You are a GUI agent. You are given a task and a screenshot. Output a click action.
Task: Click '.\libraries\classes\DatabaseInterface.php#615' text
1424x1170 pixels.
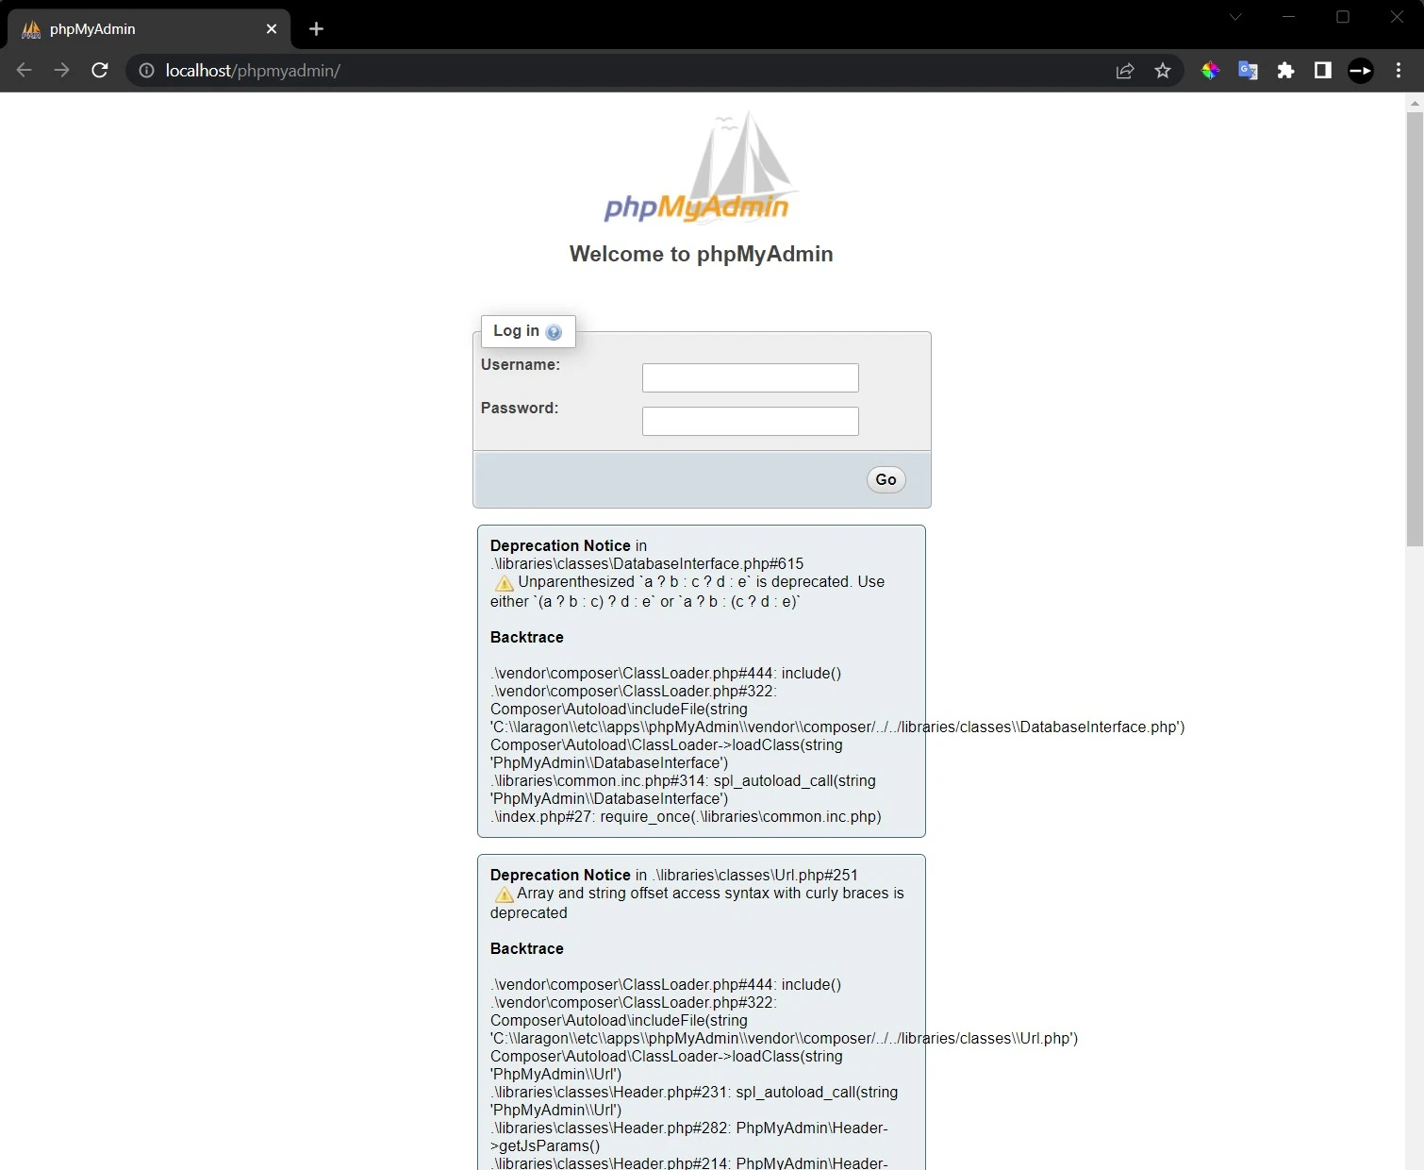647,564
